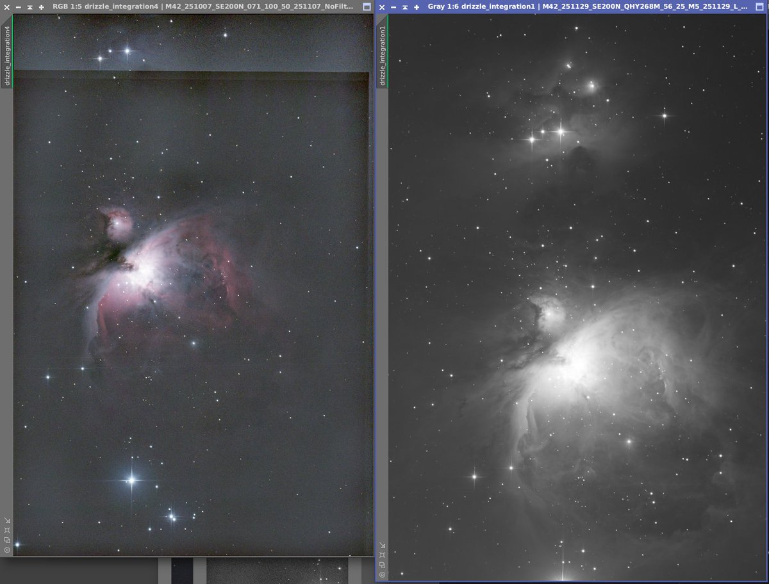
Task: Close the Gray drizzle_integration1 image window
Action: (x=383, y=7)
